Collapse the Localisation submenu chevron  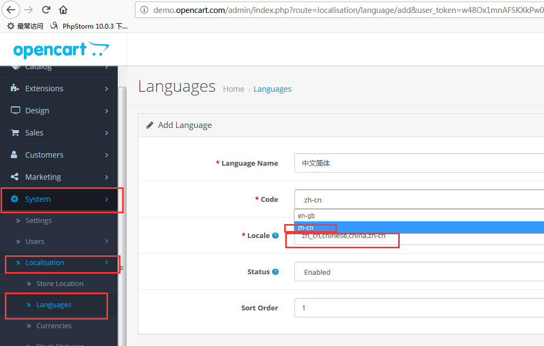(x=106, y=262)
